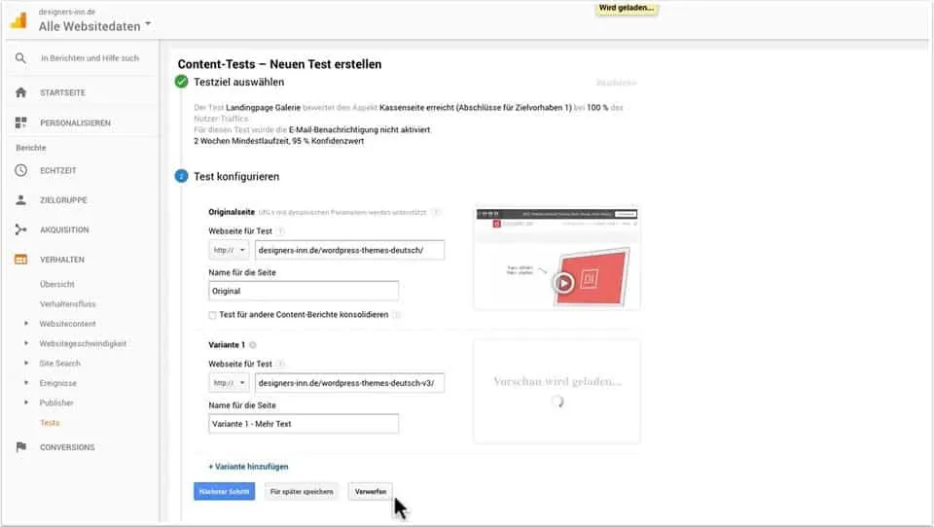
Task: Open the Alle Websitedaten account dropdown
Action: [95, 26]
